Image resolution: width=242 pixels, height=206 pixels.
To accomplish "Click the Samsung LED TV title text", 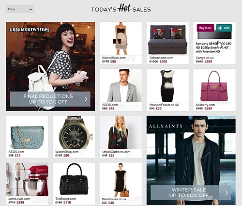I will (213, 48).
